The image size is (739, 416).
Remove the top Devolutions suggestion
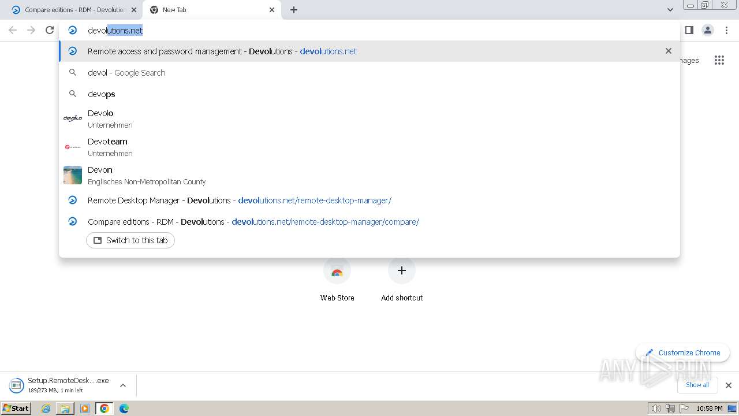668,51
